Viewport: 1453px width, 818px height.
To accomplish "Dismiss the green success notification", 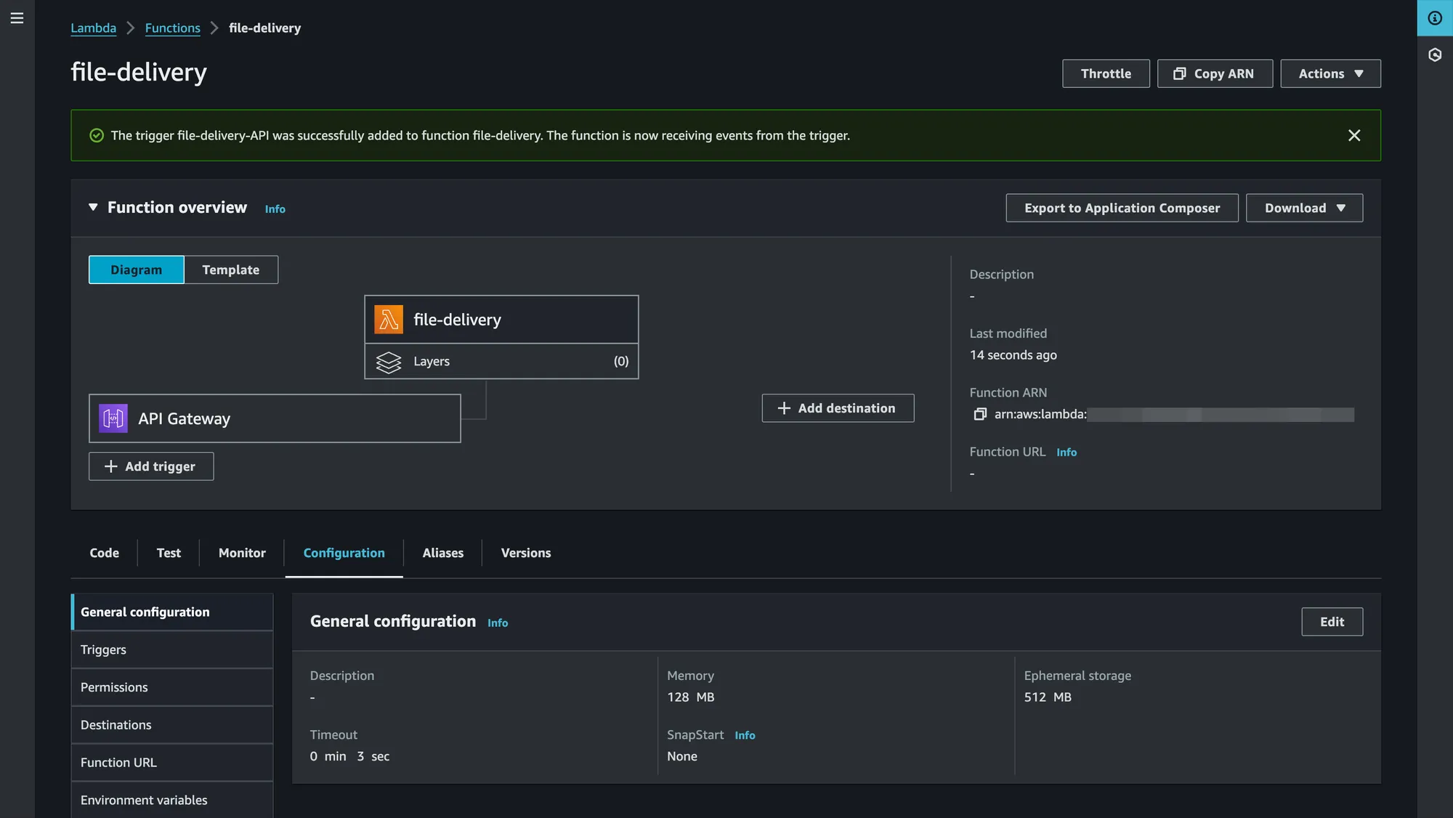I will pyautogui.click(x=1354, y=135).
